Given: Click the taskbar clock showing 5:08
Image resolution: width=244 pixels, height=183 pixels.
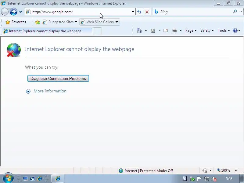Looking at the screenshot, I should (x=229, y=179).
